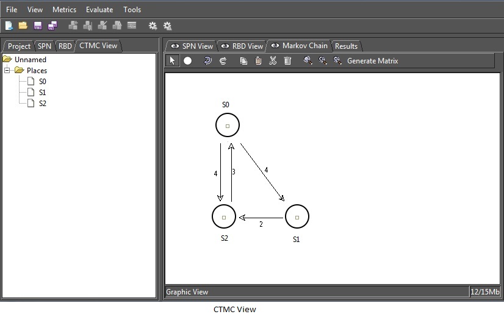Select the arrow pointer tool
The height and width of the screenshot is (317, 504).
[173, 61]
